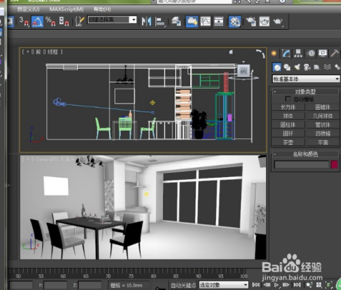Viewport: 341px width, 290px height.
Task: Collapse the 名称和颜色 rollout
Action: tap(306, 155)
